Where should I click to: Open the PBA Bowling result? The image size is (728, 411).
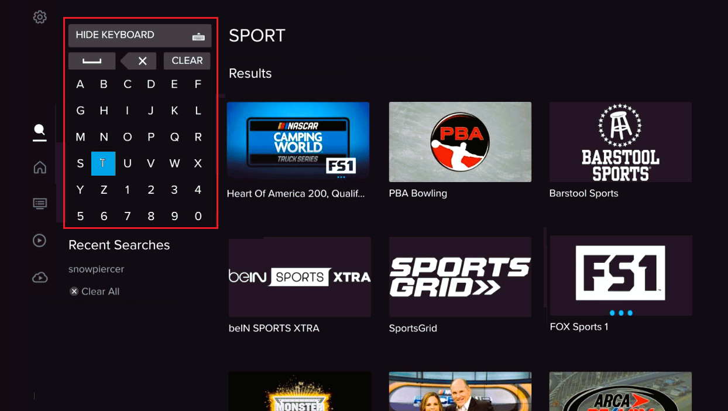[460, 142]
